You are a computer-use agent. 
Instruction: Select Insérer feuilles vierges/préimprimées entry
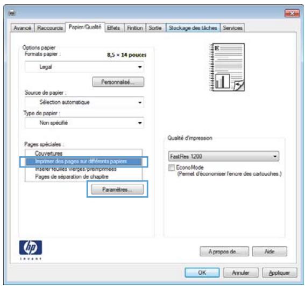(83, 169)
